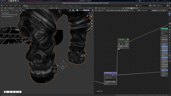Select material preview viewport shading
171x96 pixels.
pos(87,10)
